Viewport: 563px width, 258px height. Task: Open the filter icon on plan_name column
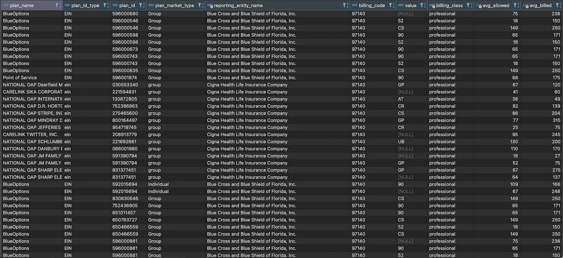click(x=57, y=5)
